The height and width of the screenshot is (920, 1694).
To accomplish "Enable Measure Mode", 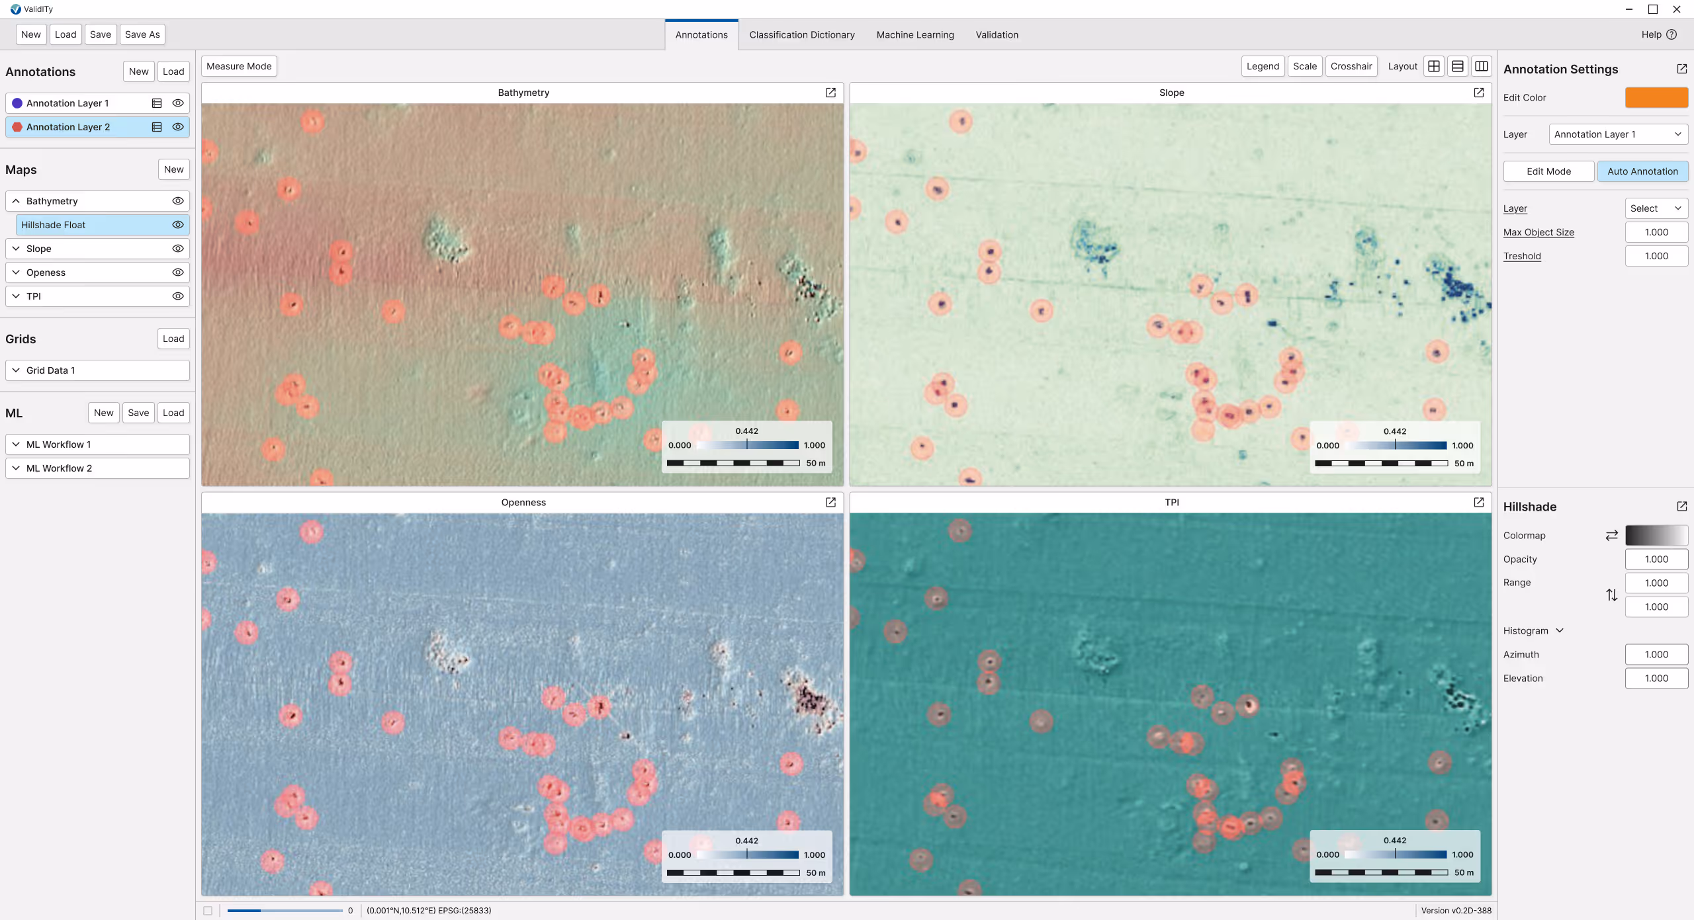I will (x=239, y=66).
